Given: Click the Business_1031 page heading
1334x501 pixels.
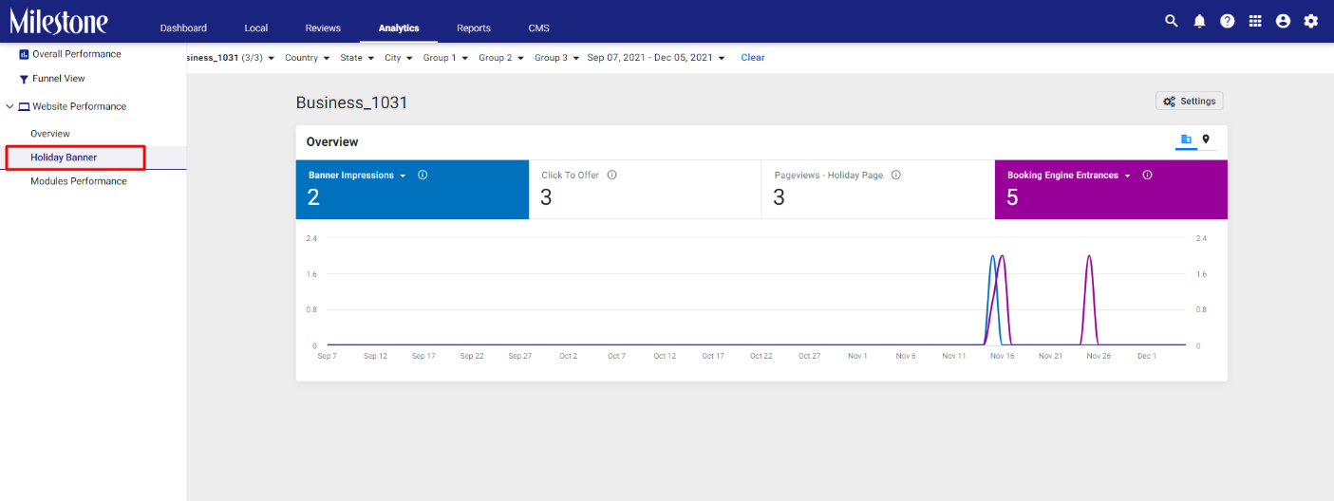Looking at the screenshot, I should tap(352, 102).
